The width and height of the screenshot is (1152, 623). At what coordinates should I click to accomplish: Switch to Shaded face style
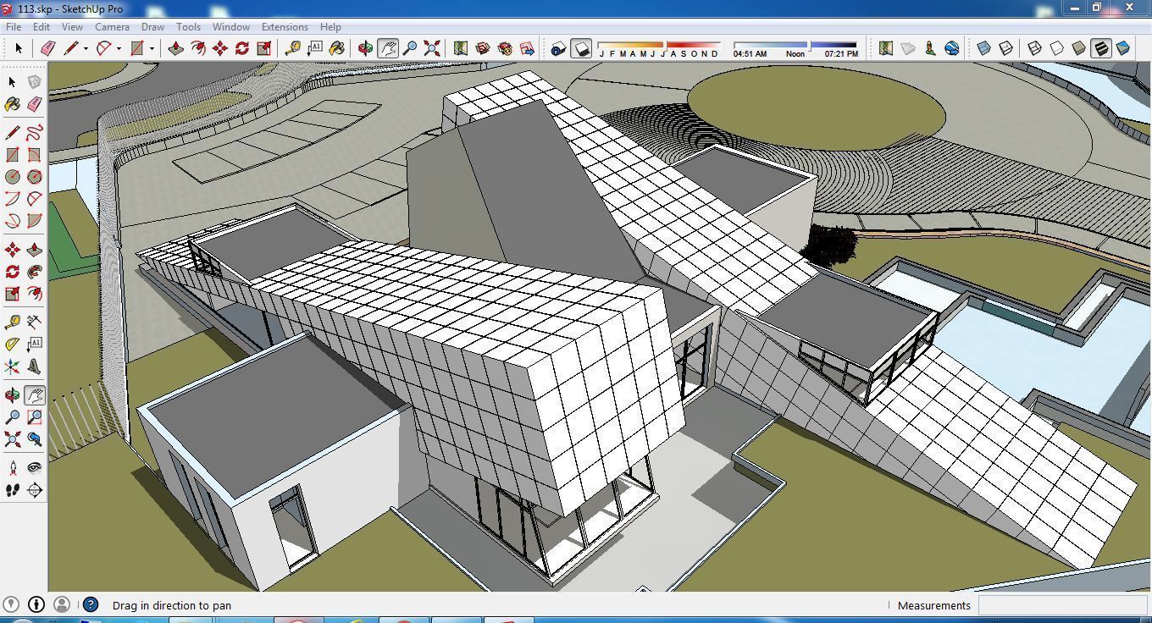pos(1079,48)
